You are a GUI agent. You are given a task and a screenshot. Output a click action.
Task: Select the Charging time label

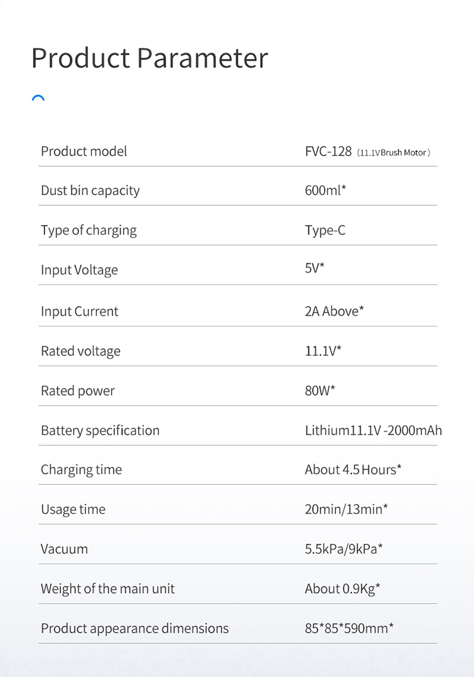coord(81,470)
